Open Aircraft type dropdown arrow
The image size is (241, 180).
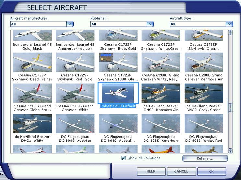pyautogui.click(x=229, y=24)
